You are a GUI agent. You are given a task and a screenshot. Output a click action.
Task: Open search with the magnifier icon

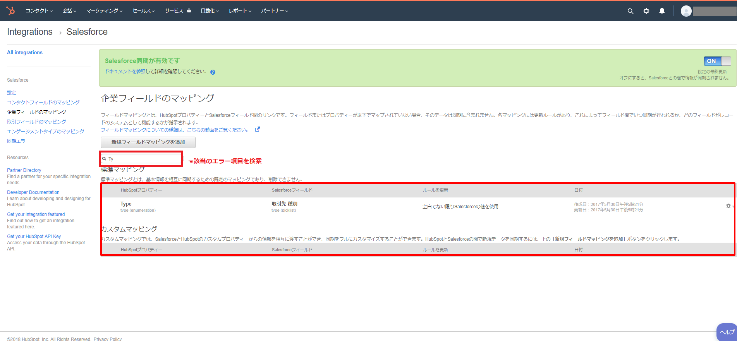[x=630, y=11]
